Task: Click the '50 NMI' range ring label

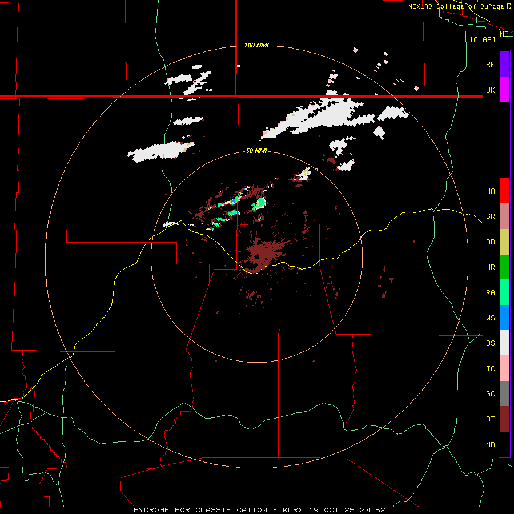Action: (x=256, y=151)
